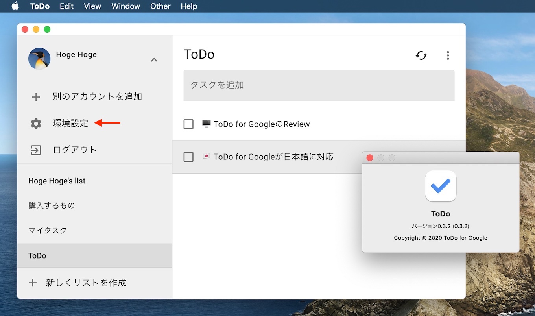The height and width of the screenshot is (316, 535).
Task: Open the 購入するもの list
Action: 52,205
